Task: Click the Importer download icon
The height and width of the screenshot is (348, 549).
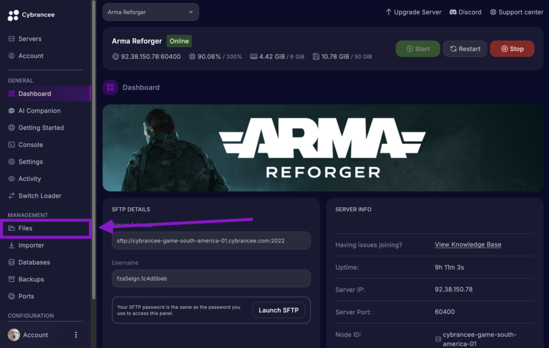Action: [x=12, y=245]
